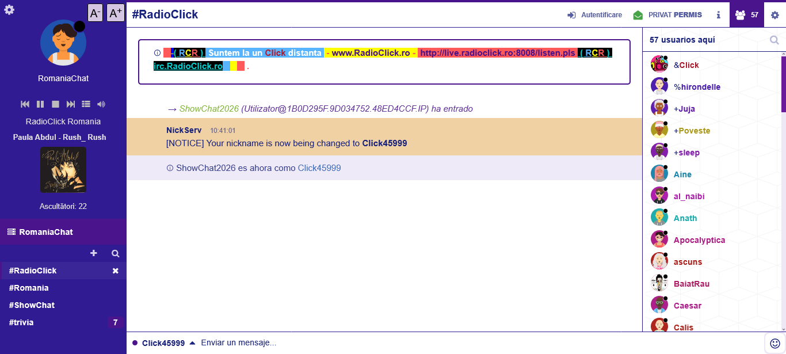Image resolution: width=786 pixels, height=354 pixels.
Task: Open channel settings gear in header
Action: 774,15
